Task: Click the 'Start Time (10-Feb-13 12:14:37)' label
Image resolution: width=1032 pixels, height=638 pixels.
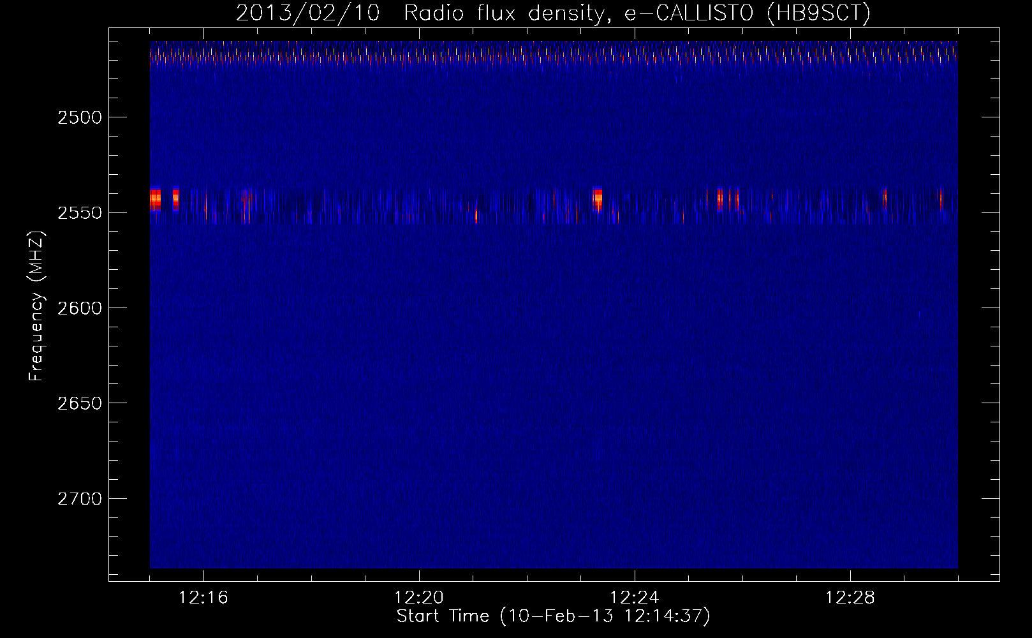Action: point(553,616)
